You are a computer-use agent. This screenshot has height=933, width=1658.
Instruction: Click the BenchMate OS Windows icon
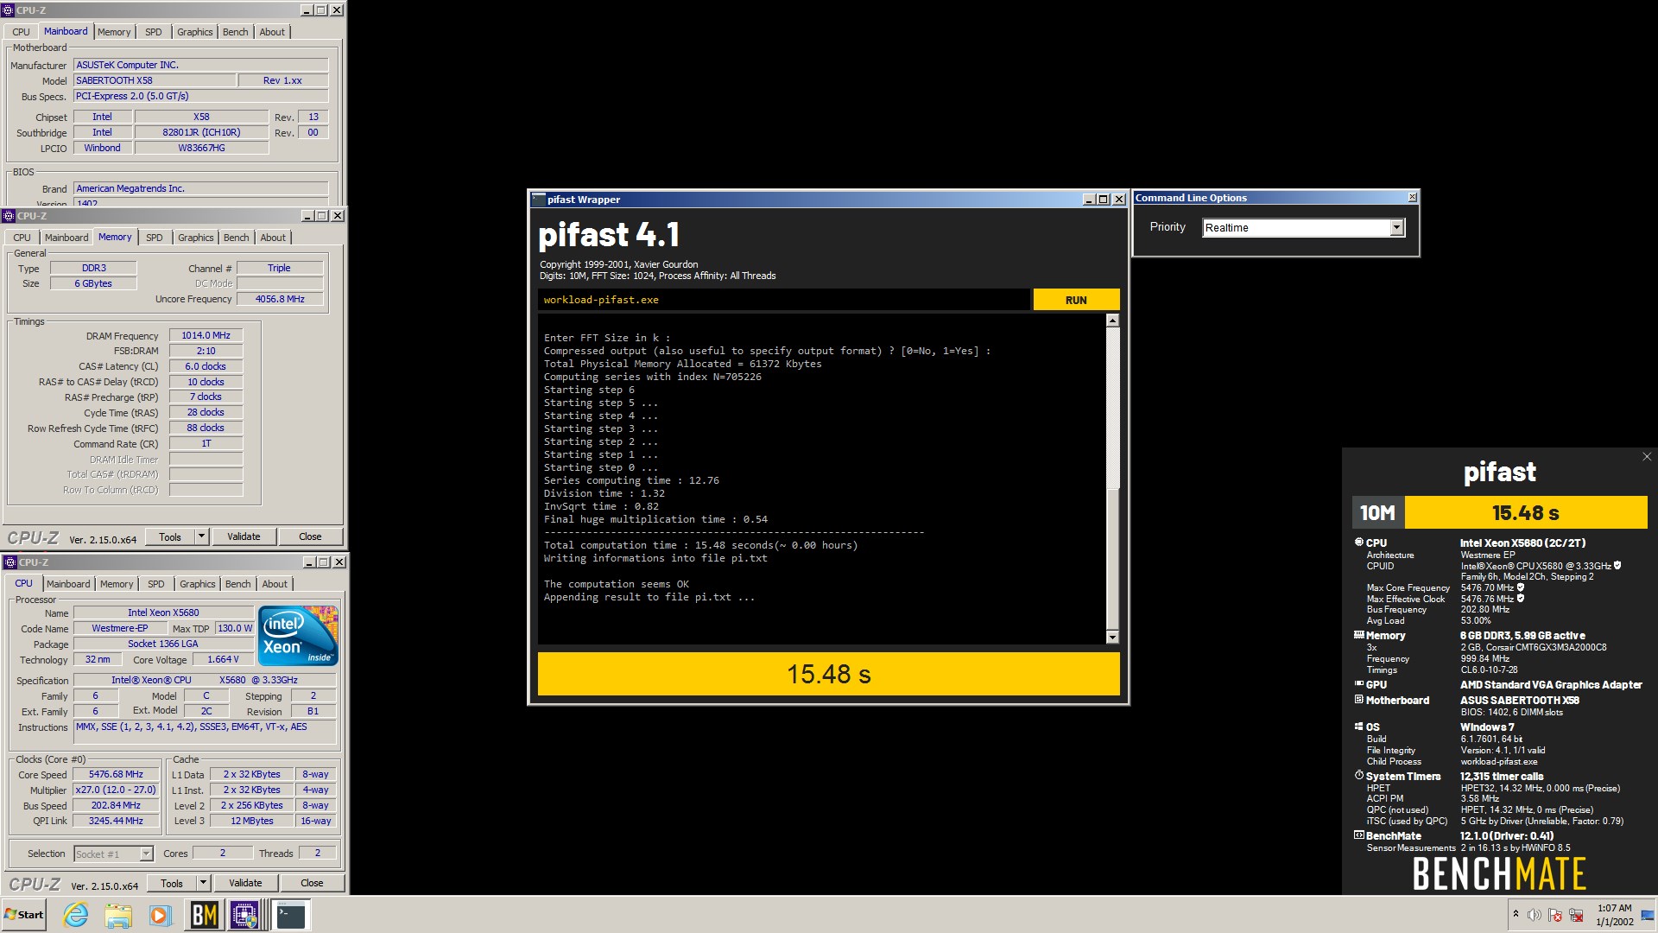(x=1359, y=727)
